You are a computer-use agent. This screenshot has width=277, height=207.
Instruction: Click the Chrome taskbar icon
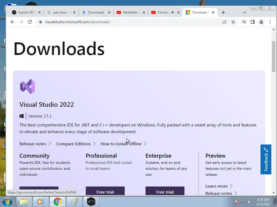tap(57, 202)
